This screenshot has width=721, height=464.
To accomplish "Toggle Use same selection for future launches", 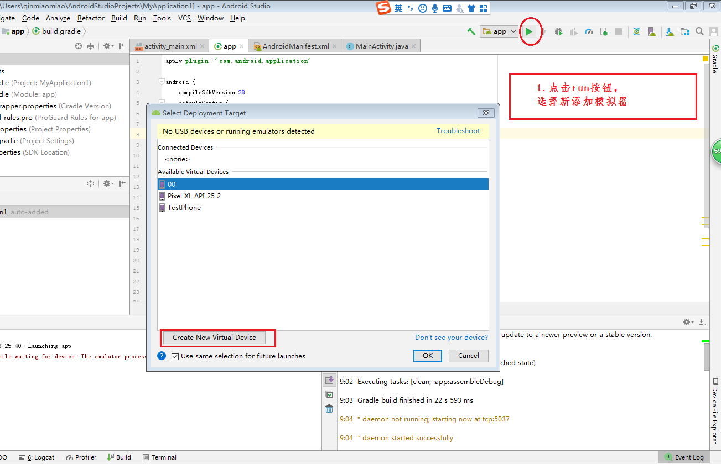I will pos(175,356).
